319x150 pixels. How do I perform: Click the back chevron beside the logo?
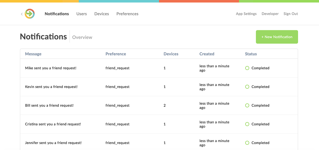(x=22, y=14)
